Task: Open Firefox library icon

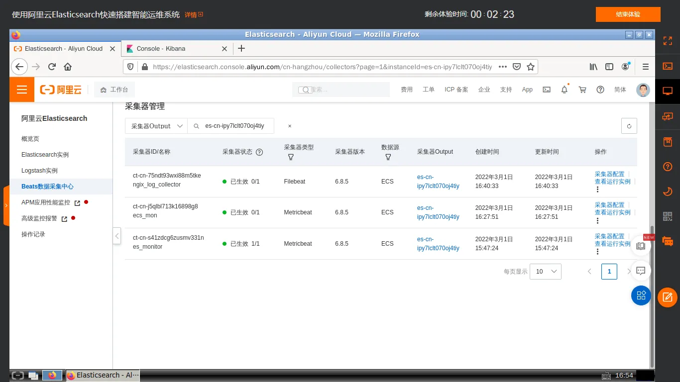Action: (593, 67)
